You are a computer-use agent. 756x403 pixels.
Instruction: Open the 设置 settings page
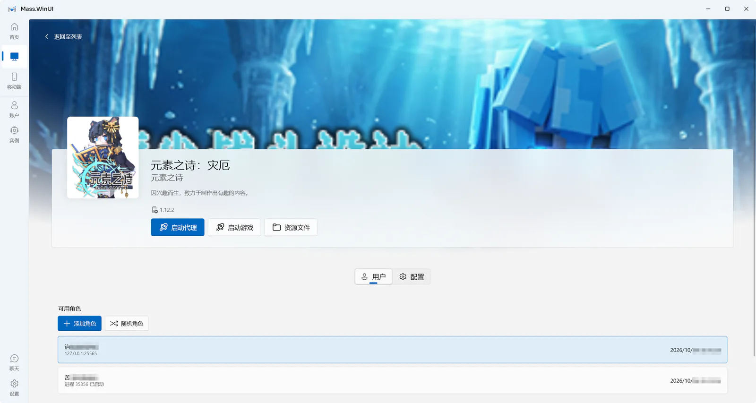click(14, 388)
